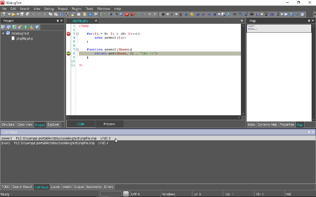The width and height of the screenshot is (316, 197).
Task: Collapse the for loop fold on line 3
Action: point(77,34)
